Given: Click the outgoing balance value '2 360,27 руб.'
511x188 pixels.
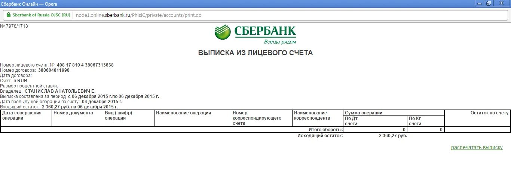Looking at the screenshot, I should (393, 136).
